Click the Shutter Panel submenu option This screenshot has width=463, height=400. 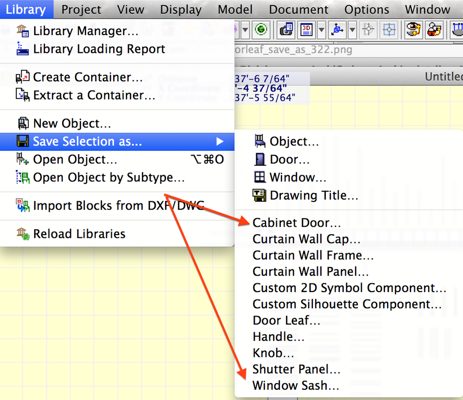[x=297, y=369]
